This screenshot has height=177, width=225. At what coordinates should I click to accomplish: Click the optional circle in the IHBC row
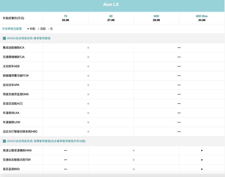[88, 132]
